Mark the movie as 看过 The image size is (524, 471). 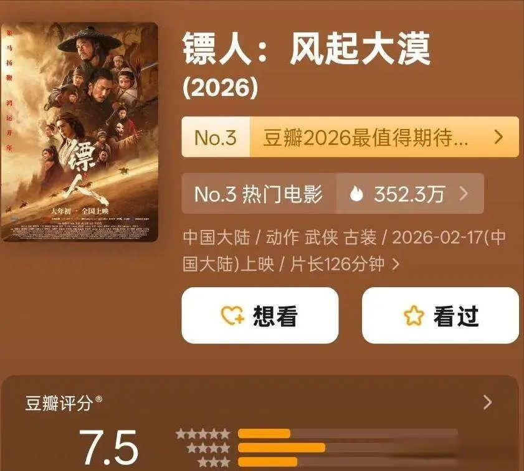tap(441, 315)
